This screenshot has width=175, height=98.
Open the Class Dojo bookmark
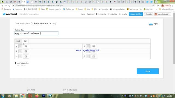(x=148, y=9)
